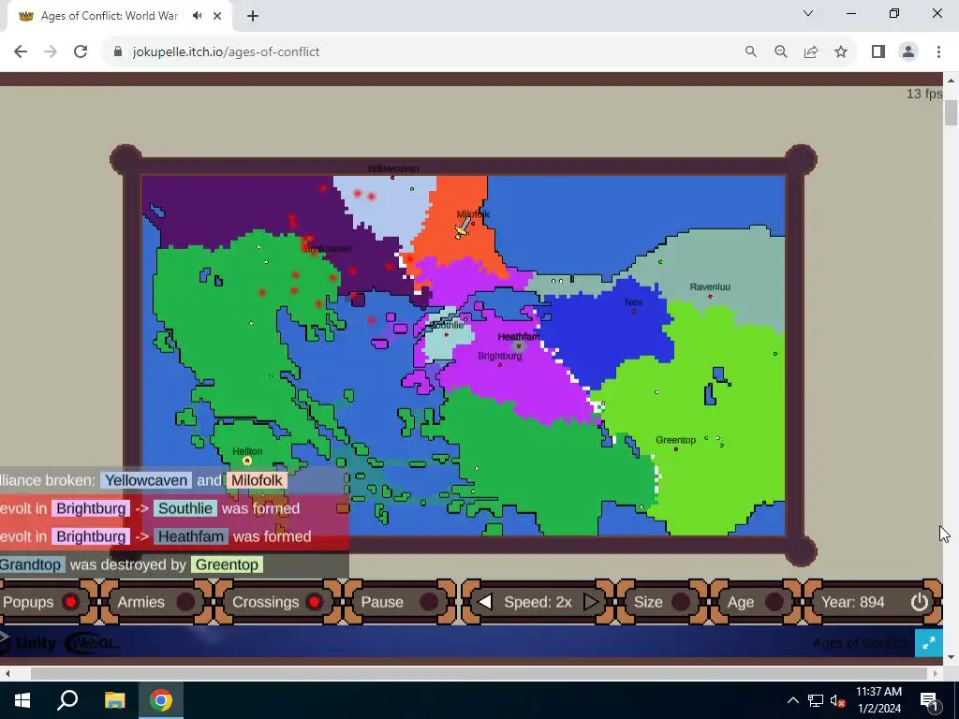Open Windows taskbar search

coord(67,700)
